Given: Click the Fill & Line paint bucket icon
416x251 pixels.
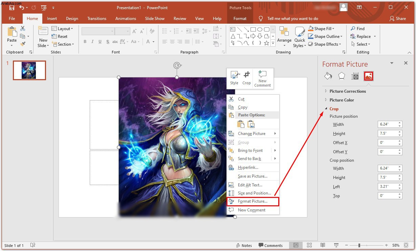Looking at the screenshot, I should point(328,76).
